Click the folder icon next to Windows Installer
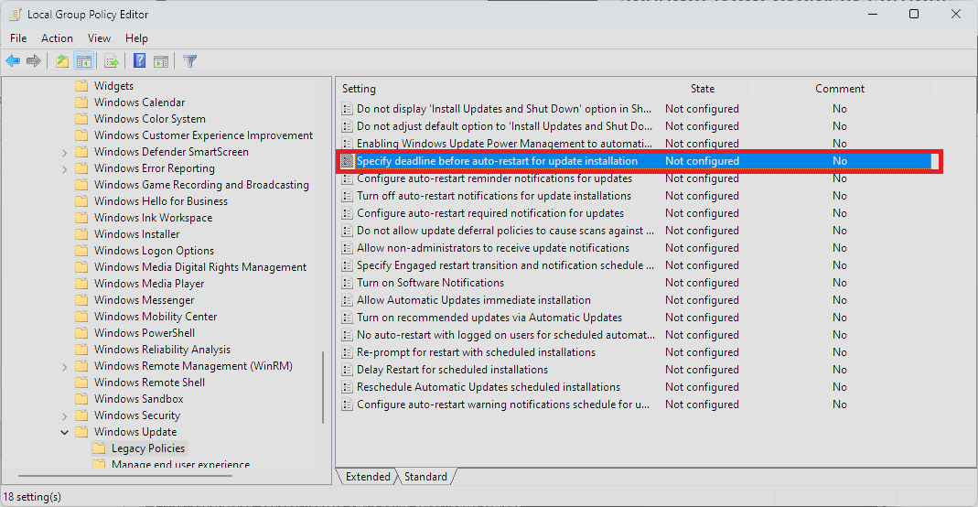978x507 pixels. click(x=81, y=234)
